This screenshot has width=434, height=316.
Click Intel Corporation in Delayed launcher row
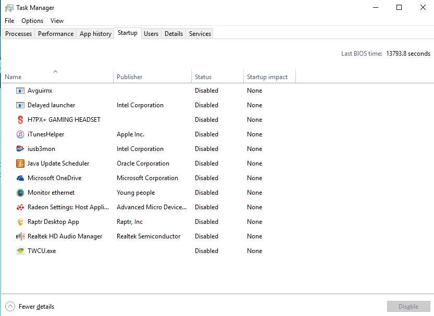coord(140,105)
